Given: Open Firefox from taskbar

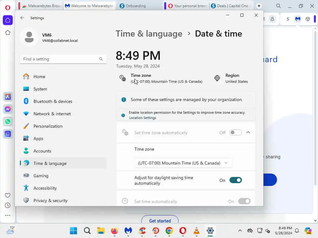Looking at the screenshot, I should [114, 231].
